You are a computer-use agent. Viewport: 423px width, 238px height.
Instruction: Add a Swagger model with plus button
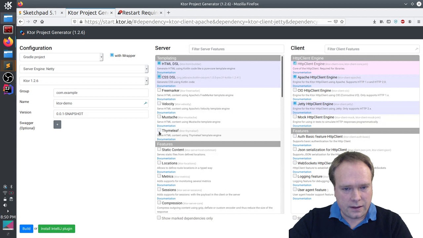click(x=57, y=125)
